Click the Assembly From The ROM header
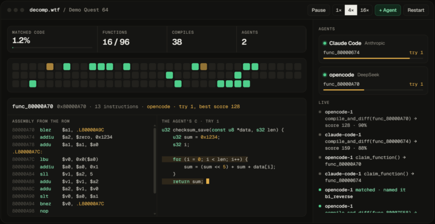 pyautogui.click(x=41, y=121)
